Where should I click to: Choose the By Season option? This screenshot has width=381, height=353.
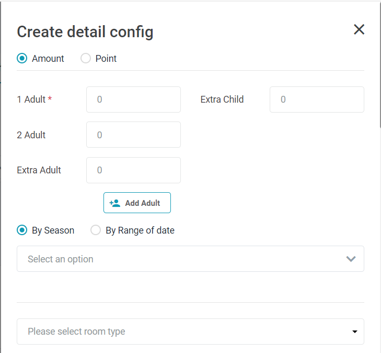(x=22, y=230)
